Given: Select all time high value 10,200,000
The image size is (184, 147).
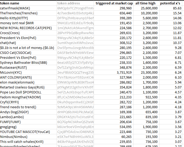Looking at the screenshot, I should point(146,13).
